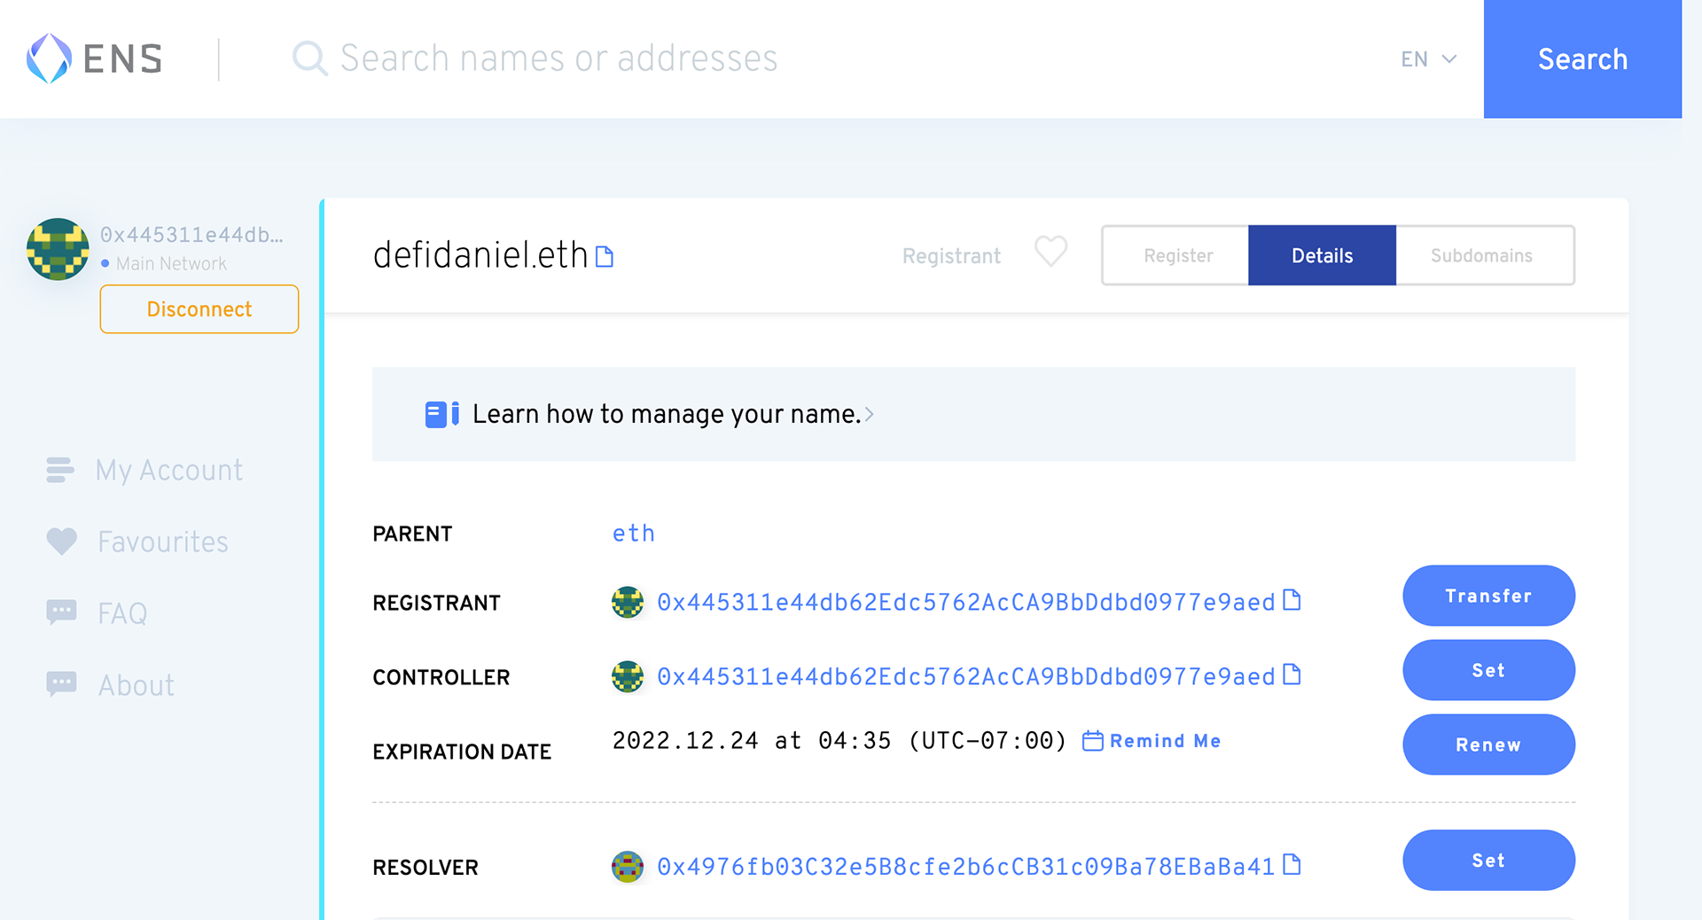Click the Resolver address link
The height and width of the screenshot is (920, 1702).
pos(965,867)
